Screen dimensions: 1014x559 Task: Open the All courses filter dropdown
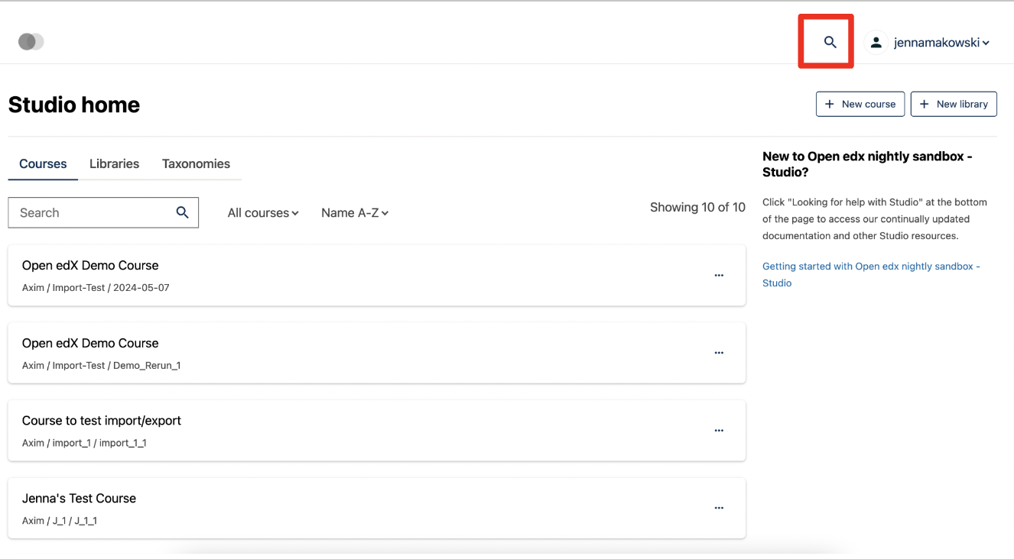point(262,213)
